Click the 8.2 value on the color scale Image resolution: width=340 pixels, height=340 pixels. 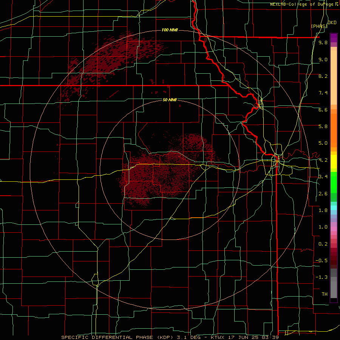tap(323, 76)
